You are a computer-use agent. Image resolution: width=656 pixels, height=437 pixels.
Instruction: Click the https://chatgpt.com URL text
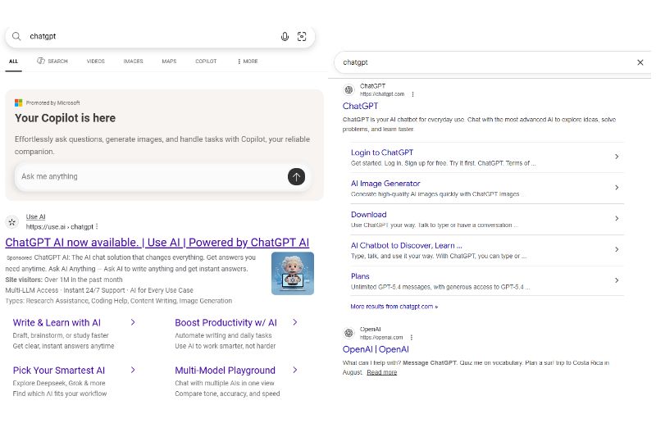[382, 94]
